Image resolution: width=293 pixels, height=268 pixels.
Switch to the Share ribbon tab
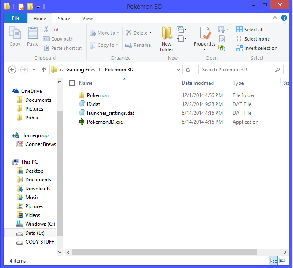point(64,19)
